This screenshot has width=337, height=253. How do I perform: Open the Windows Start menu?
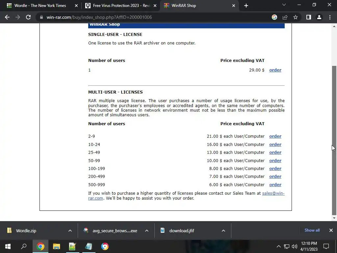tap(8, 246)
